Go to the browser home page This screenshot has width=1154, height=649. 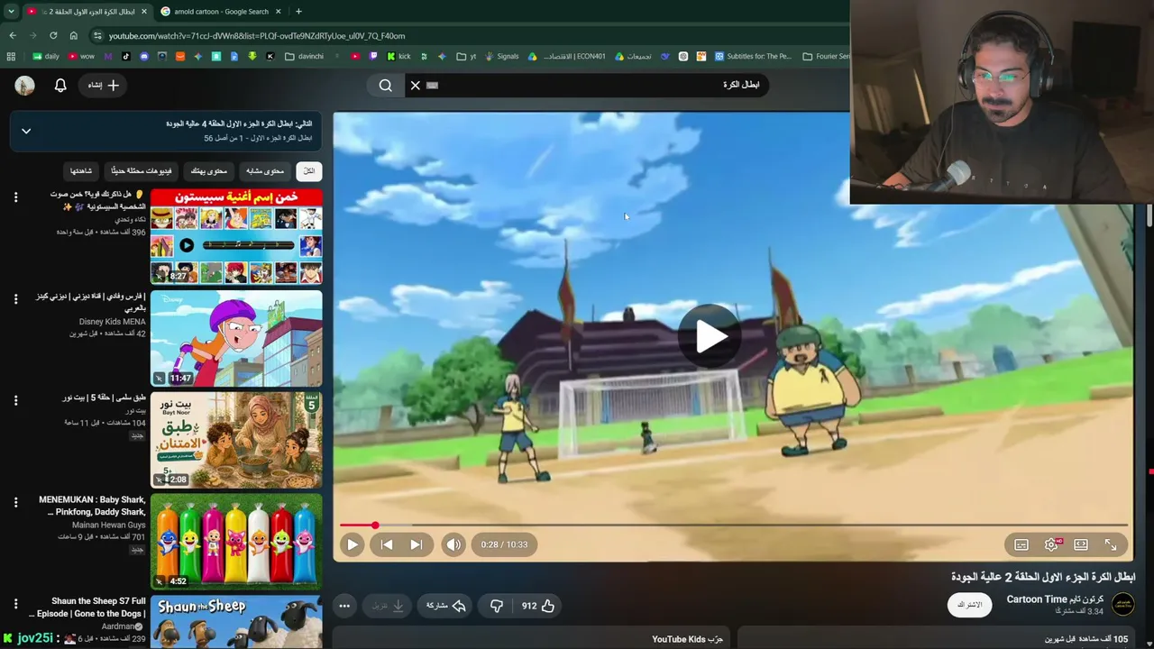point(73,36)
